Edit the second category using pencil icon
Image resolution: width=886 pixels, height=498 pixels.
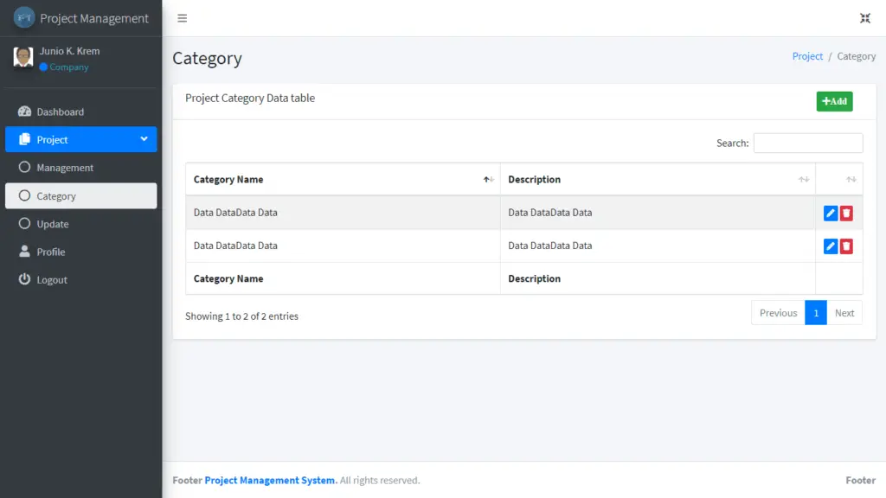click(831, 246)
